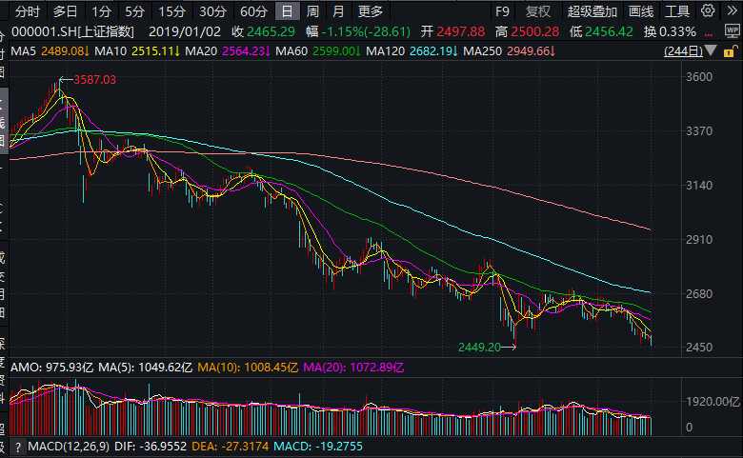Open the 工具 tools menu
This screenshot has height=458, width=743.
(x=677, y=11)
